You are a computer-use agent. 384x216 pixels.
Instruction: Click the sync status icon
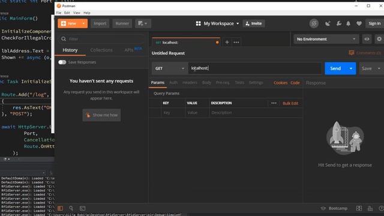(x=314, y=23)
